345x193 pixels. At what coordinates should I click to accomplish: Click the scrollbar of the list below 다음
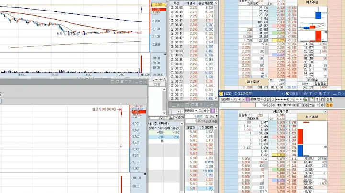coord(164,101)
